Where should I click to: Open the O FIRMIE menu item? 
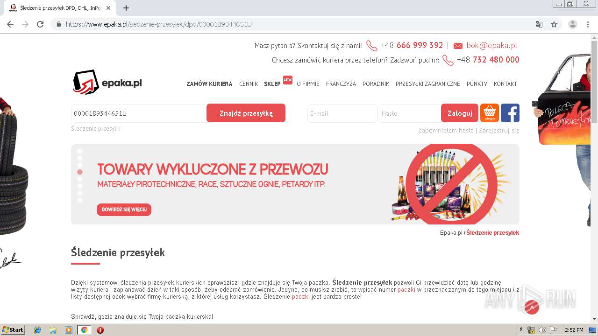tap(308, 84)
